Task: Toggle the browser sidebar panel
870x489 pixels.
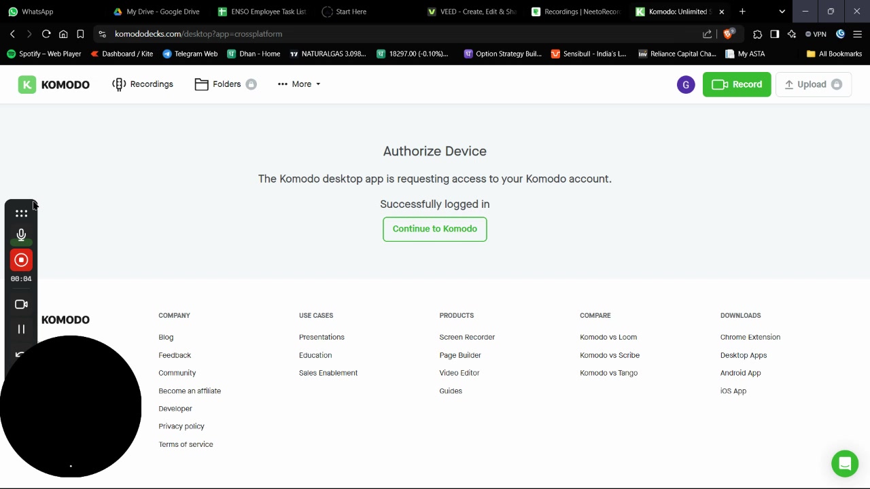Action: click(x=774, y=34)
